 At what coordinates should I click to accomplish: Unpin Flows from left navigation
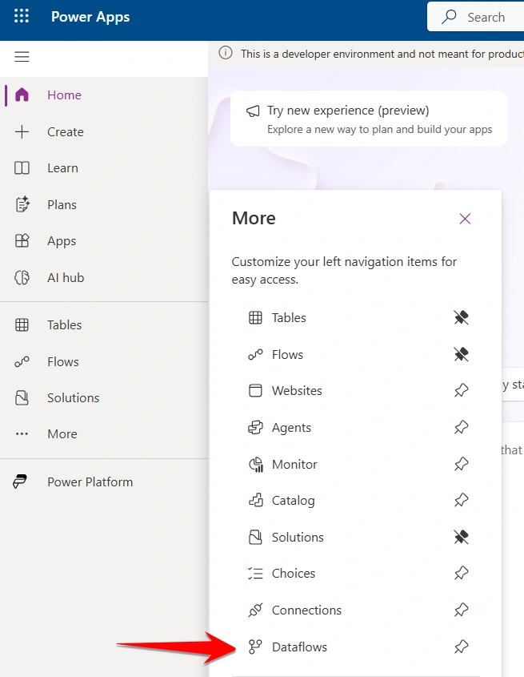point(461,354)
